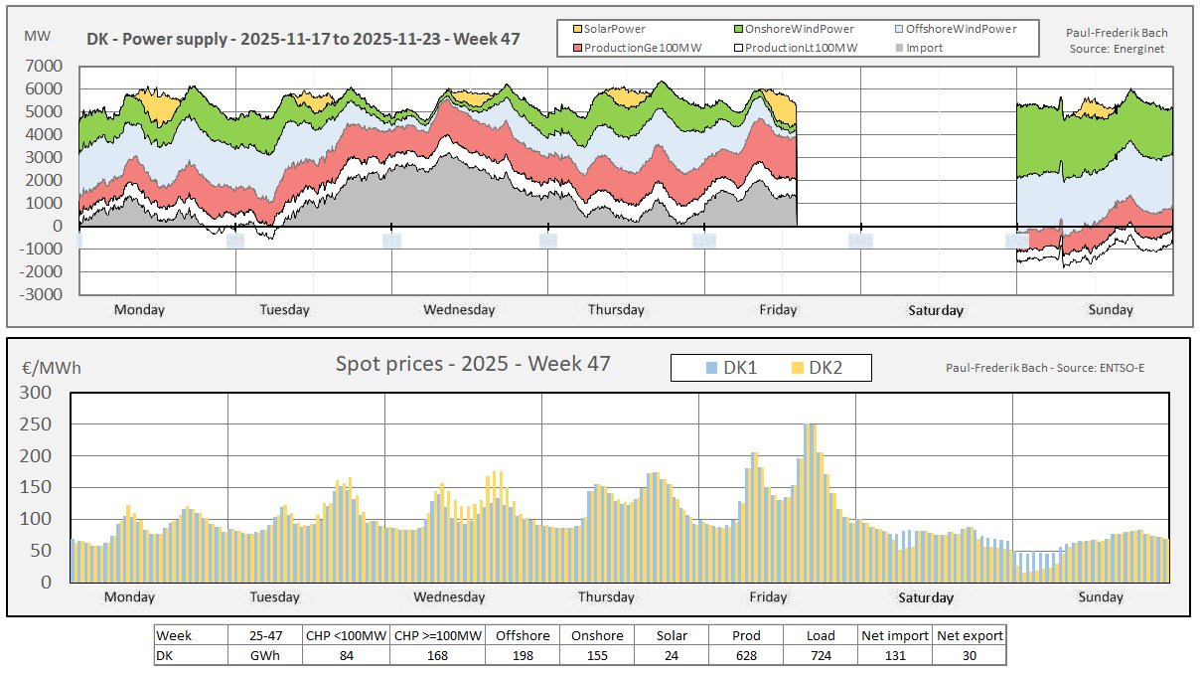Click the DK2 yellow legend marker

(795, 368)
